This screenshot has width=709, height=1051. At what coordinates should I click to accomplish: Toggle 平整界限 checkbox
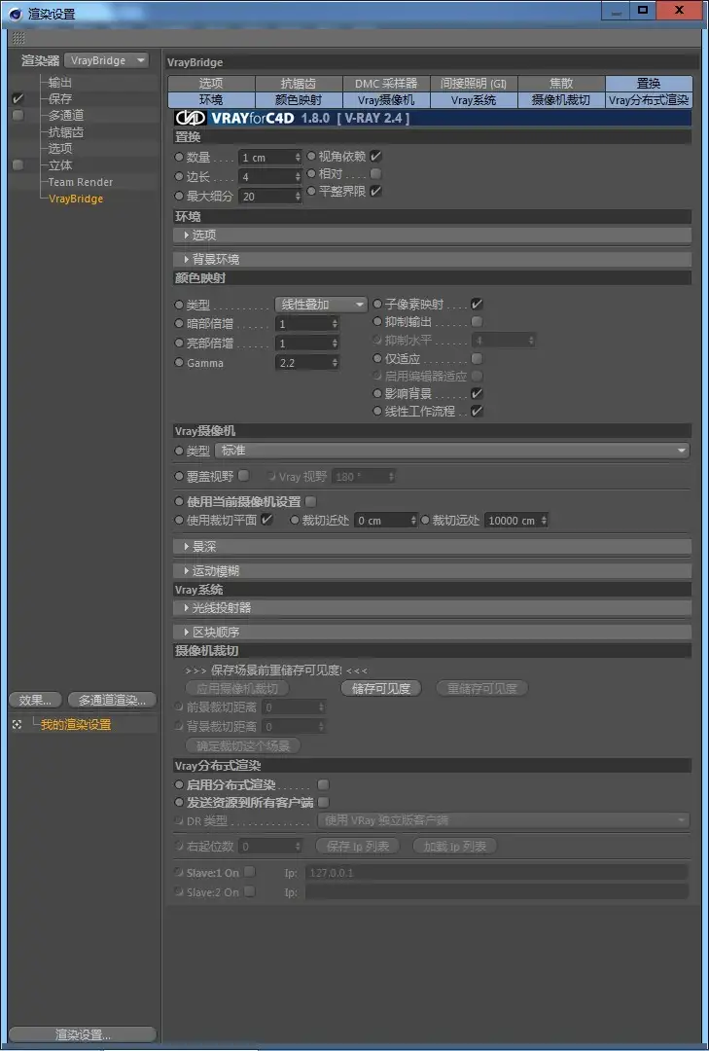(376, 191)
